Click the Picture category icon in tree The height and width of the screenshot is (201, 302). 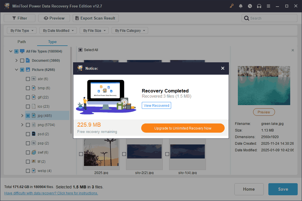coord(28,70)
